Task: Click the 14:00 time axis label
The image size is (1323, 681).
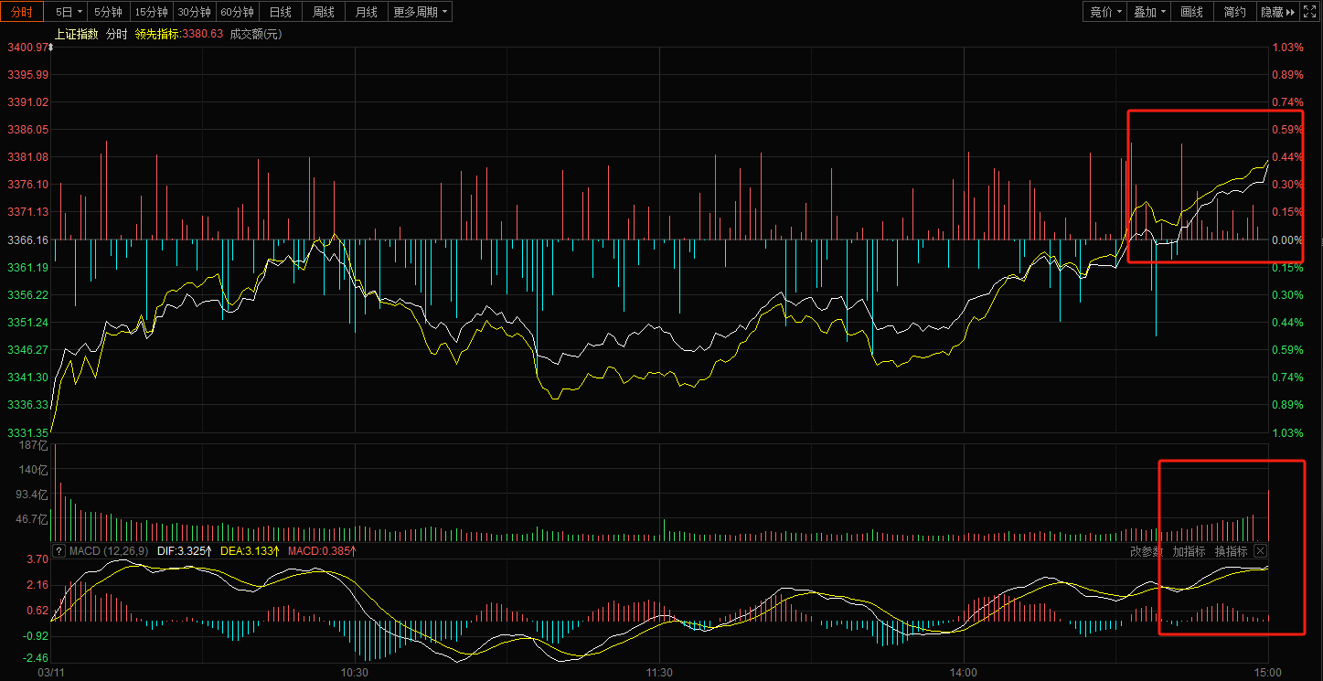Action: tap(964, 672)
